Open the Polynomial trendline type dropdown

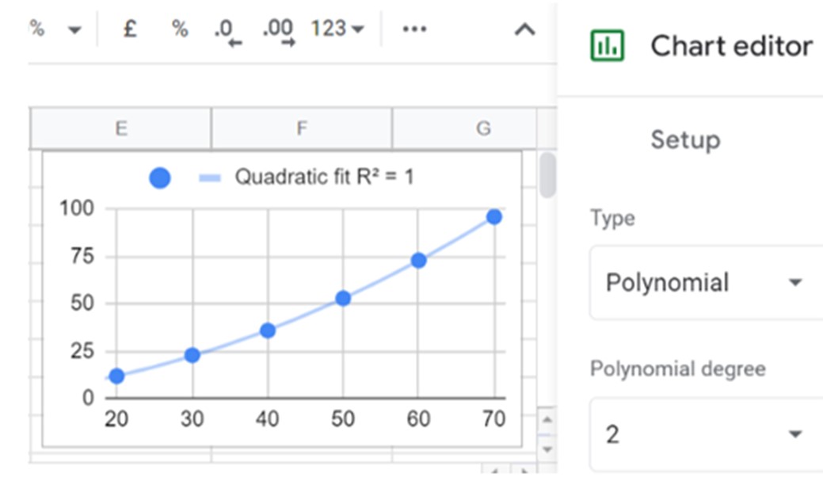pyautogui.click(x=706, y=283)
